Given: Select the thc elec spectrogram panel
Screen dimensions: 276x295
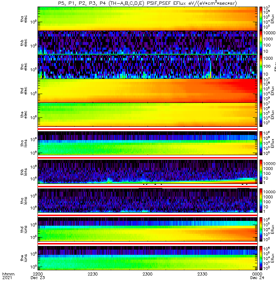Looking at the screenshot, I should [148, 66].
